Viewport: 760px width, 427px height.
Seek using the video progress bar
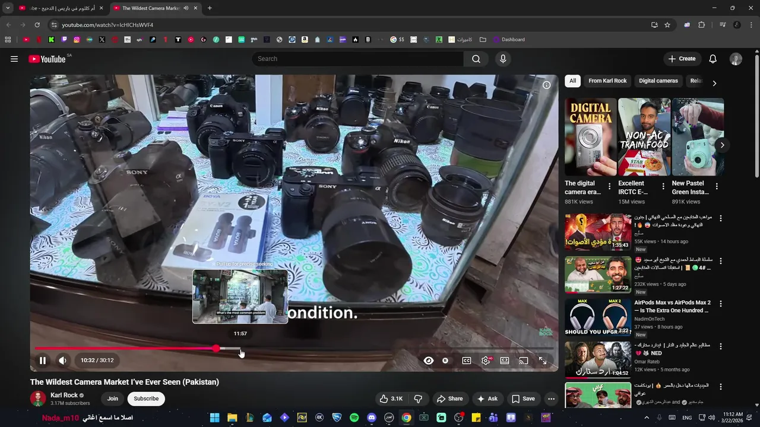coord(294,349)
